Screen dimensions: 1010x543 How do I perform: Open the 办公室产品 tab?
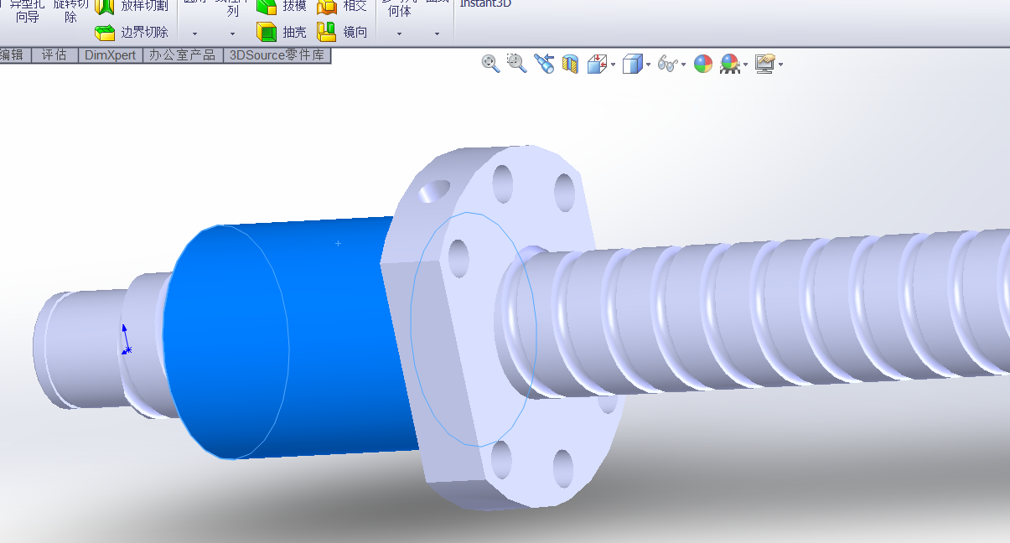tap(184, 55)
